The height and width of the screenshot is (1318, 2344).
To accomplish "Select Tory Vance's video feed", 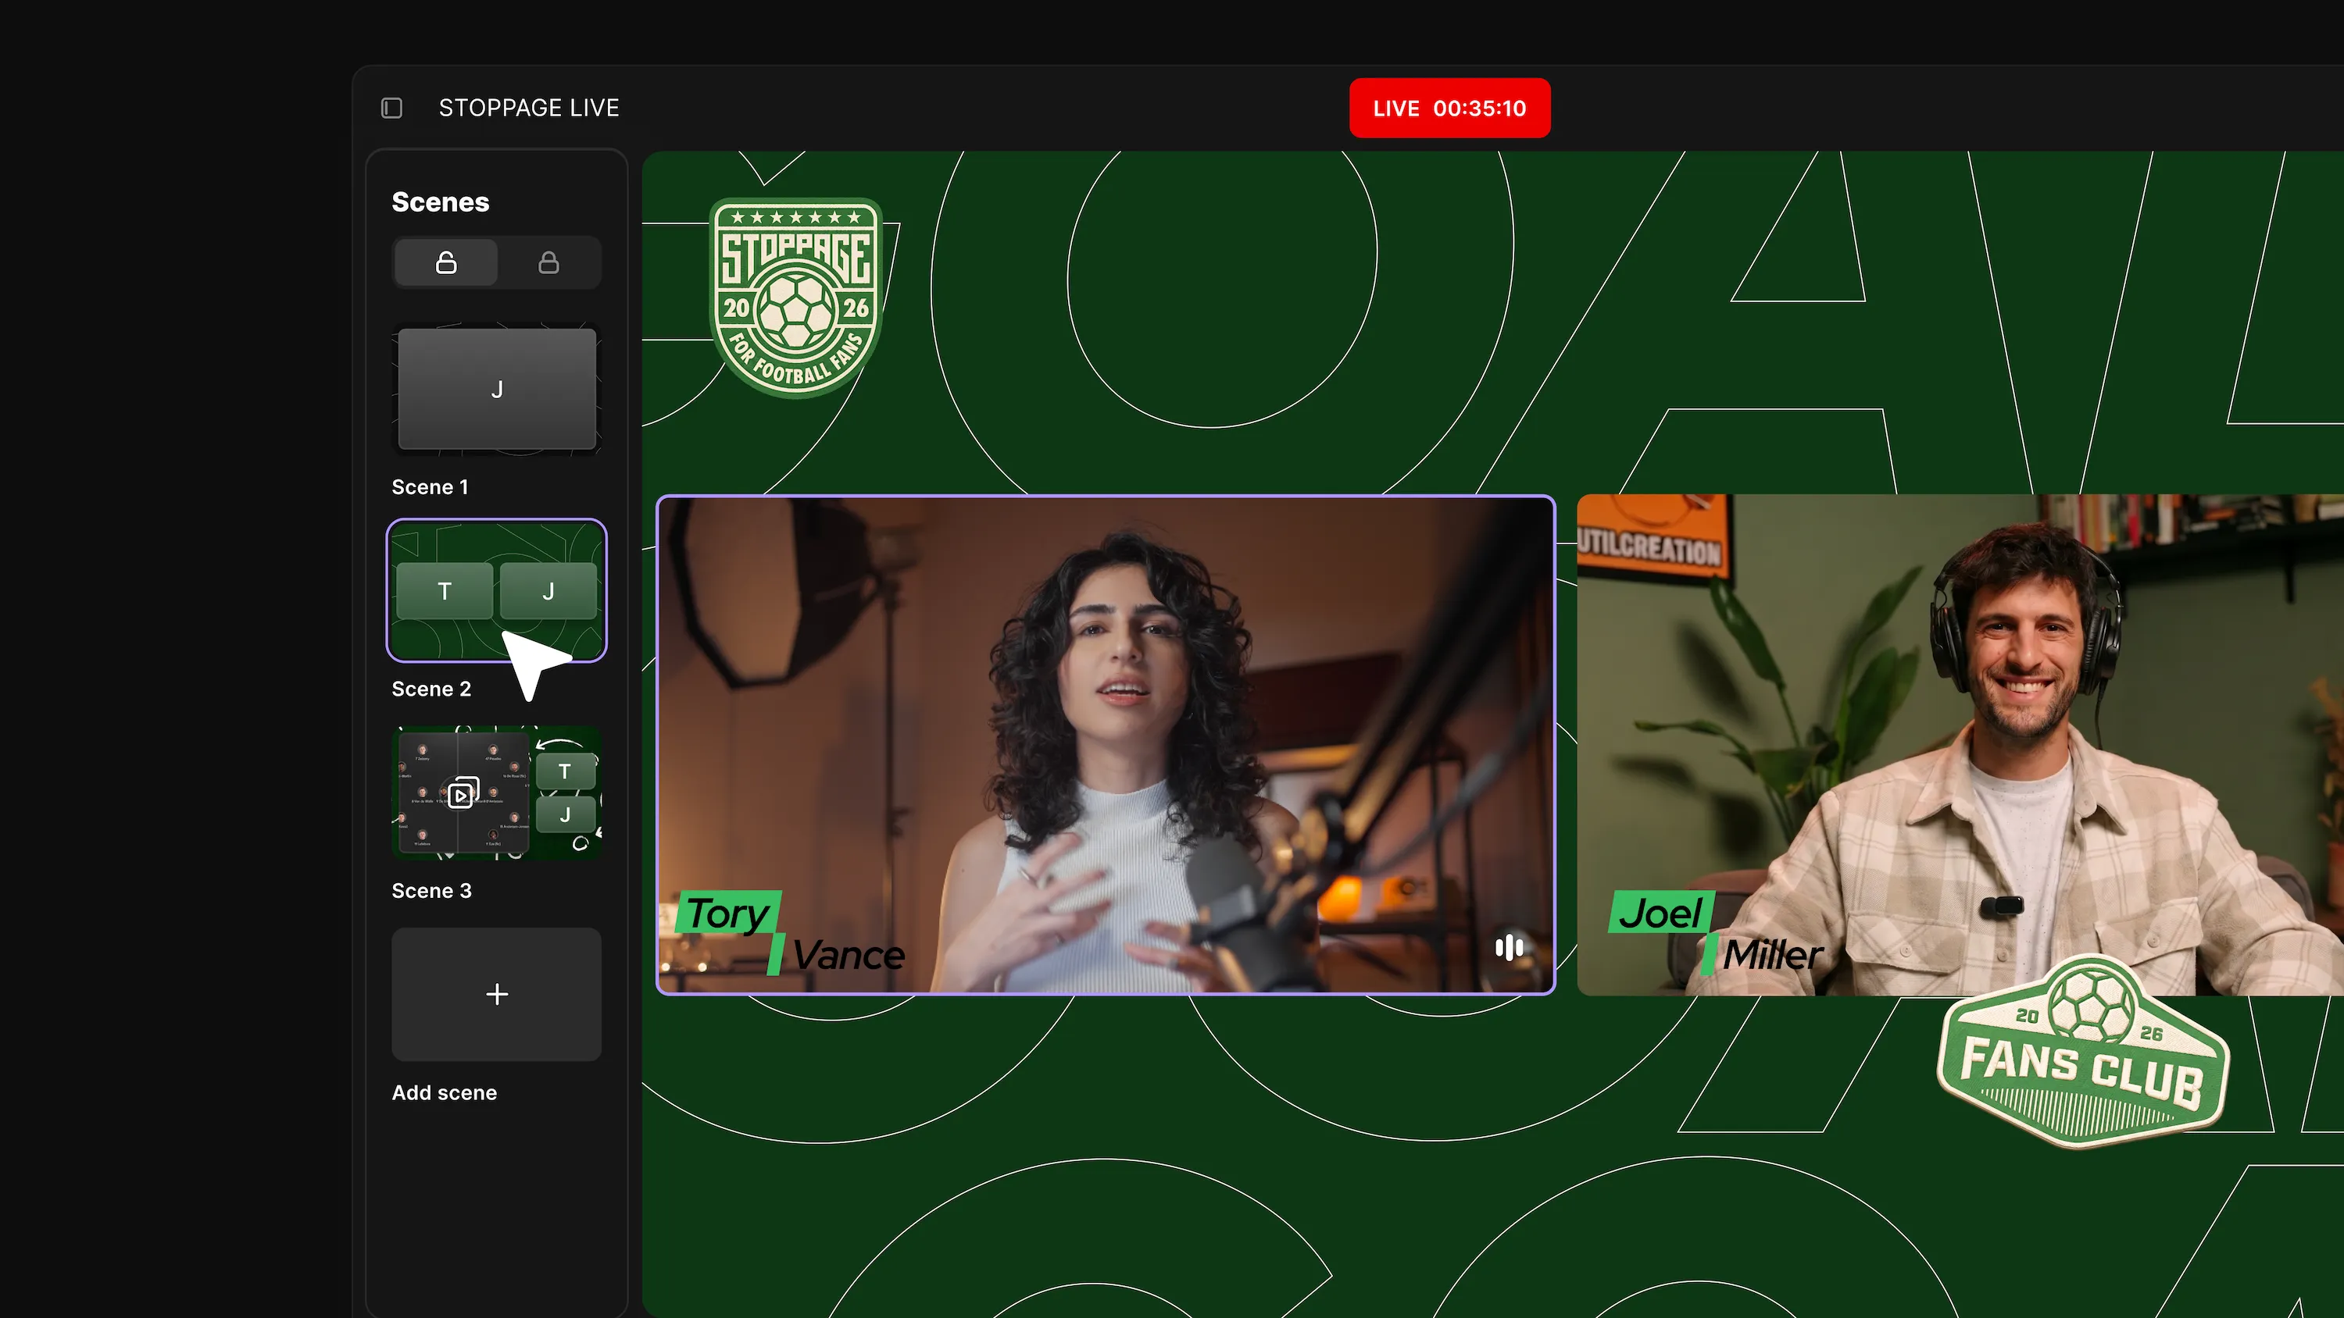I will click(1106, 745).
